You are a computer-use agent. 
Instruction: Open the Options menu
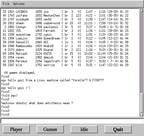point(19,4)
